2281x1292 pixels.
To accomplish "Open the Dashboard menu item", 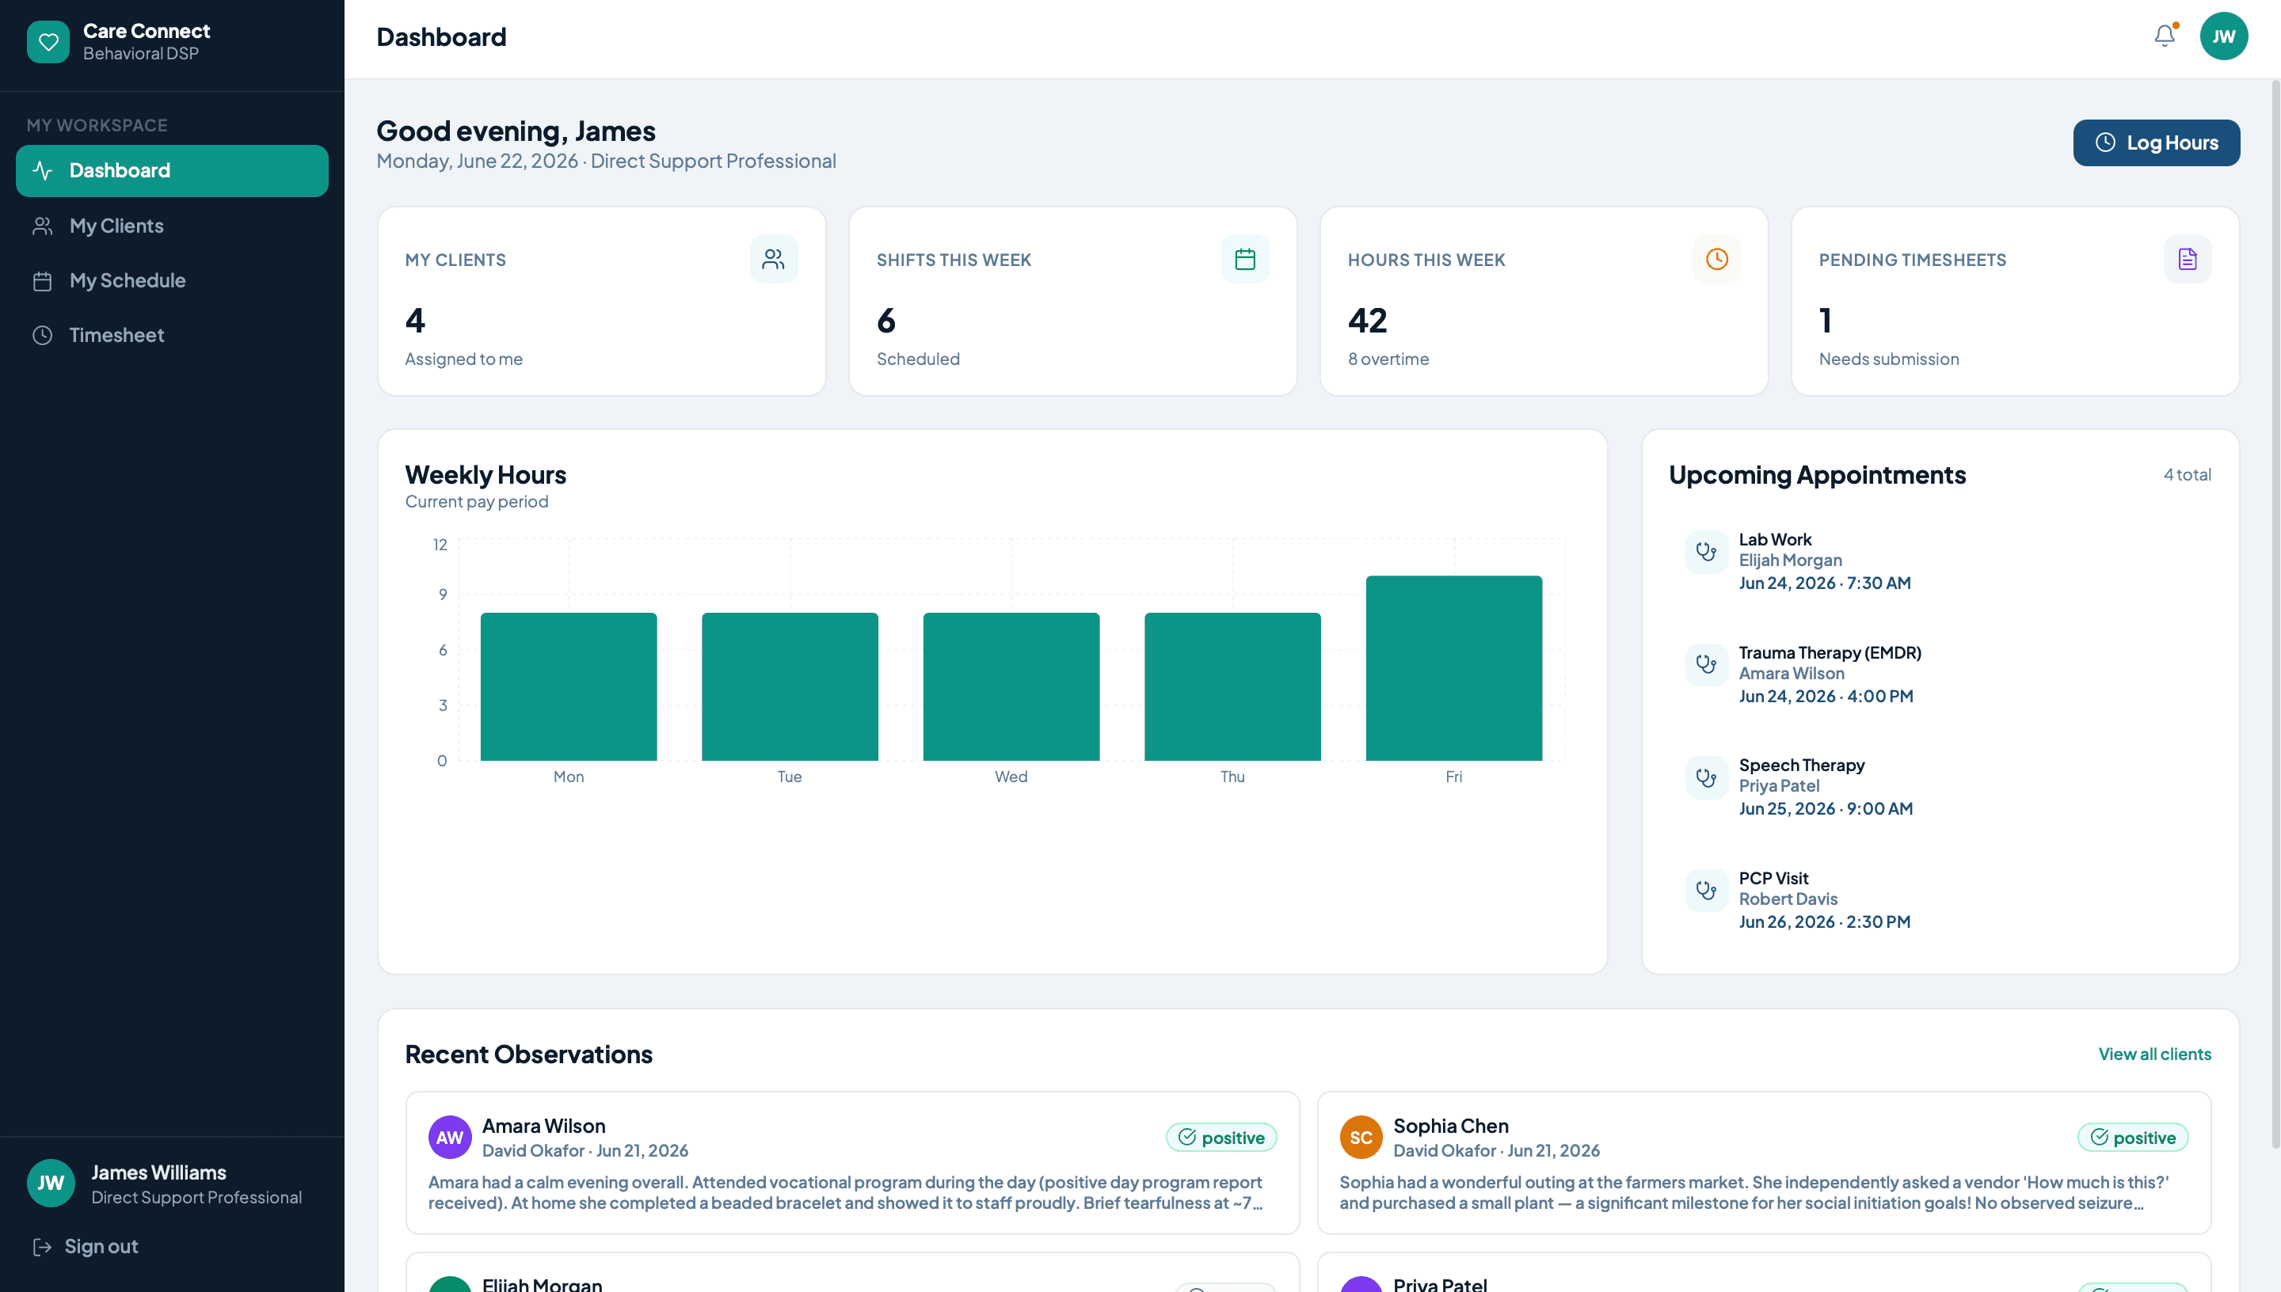I will point(172,170).
